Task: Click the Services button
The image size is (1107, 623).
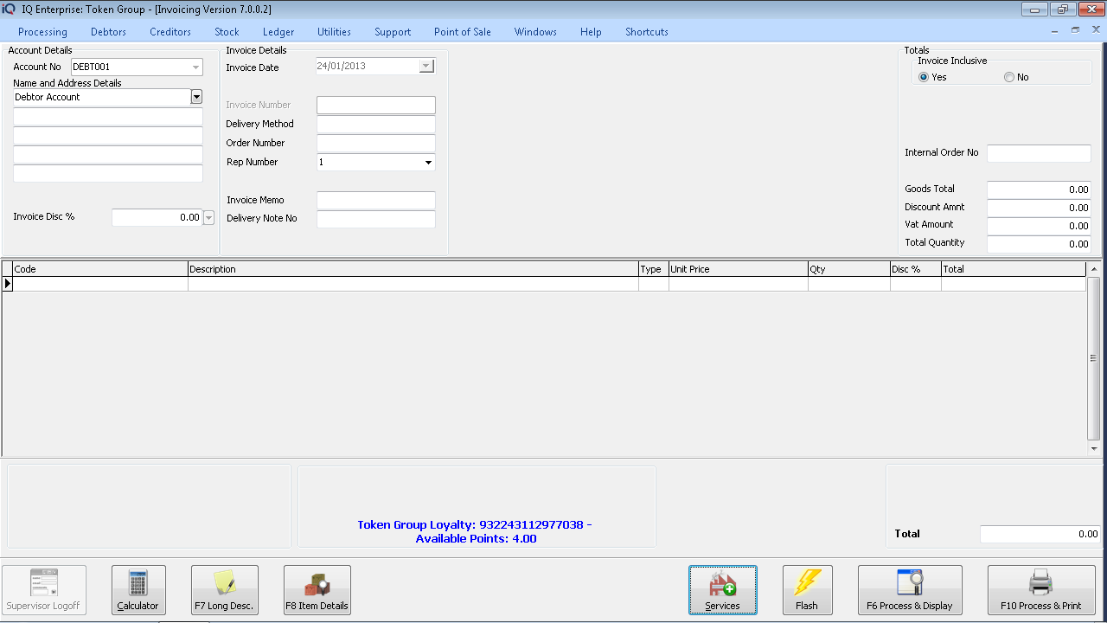Action: coord(722,590)
